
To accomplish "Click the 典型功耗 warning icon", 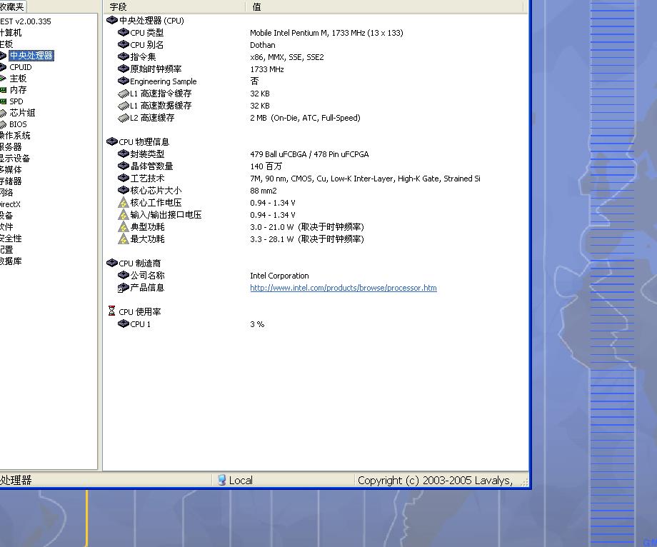I will pos(123,227).
